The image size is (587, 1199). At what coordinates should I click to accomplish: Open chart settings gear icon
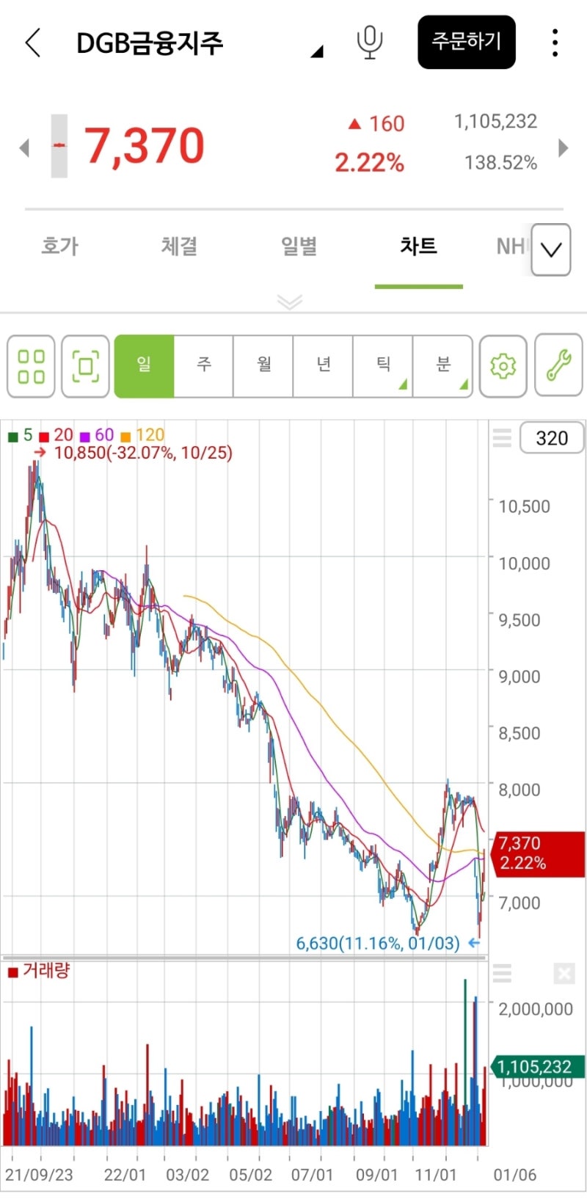click(503, 366)
